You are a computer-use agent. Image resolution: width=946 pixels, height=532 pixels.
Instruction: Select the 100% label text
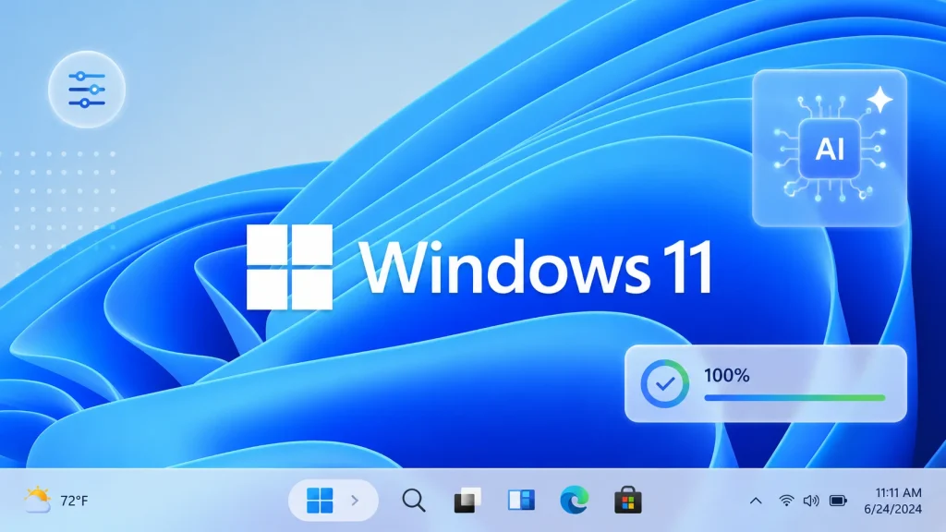tap(727, 375)
